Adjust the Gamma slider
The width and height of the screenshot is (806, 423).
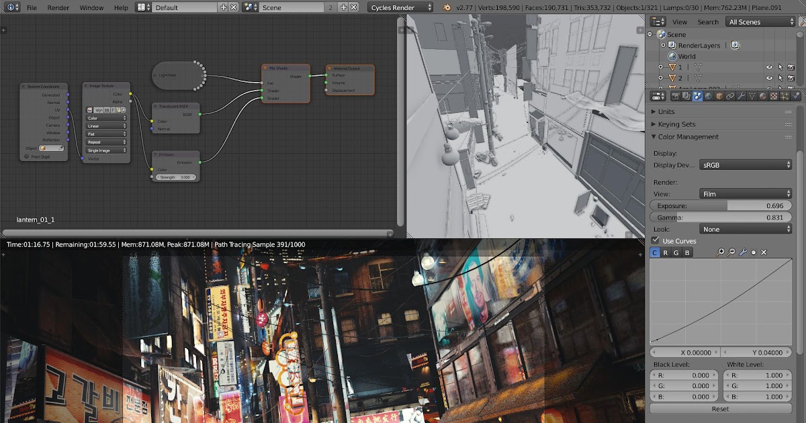pyautogui.click(x=720, y=218)
